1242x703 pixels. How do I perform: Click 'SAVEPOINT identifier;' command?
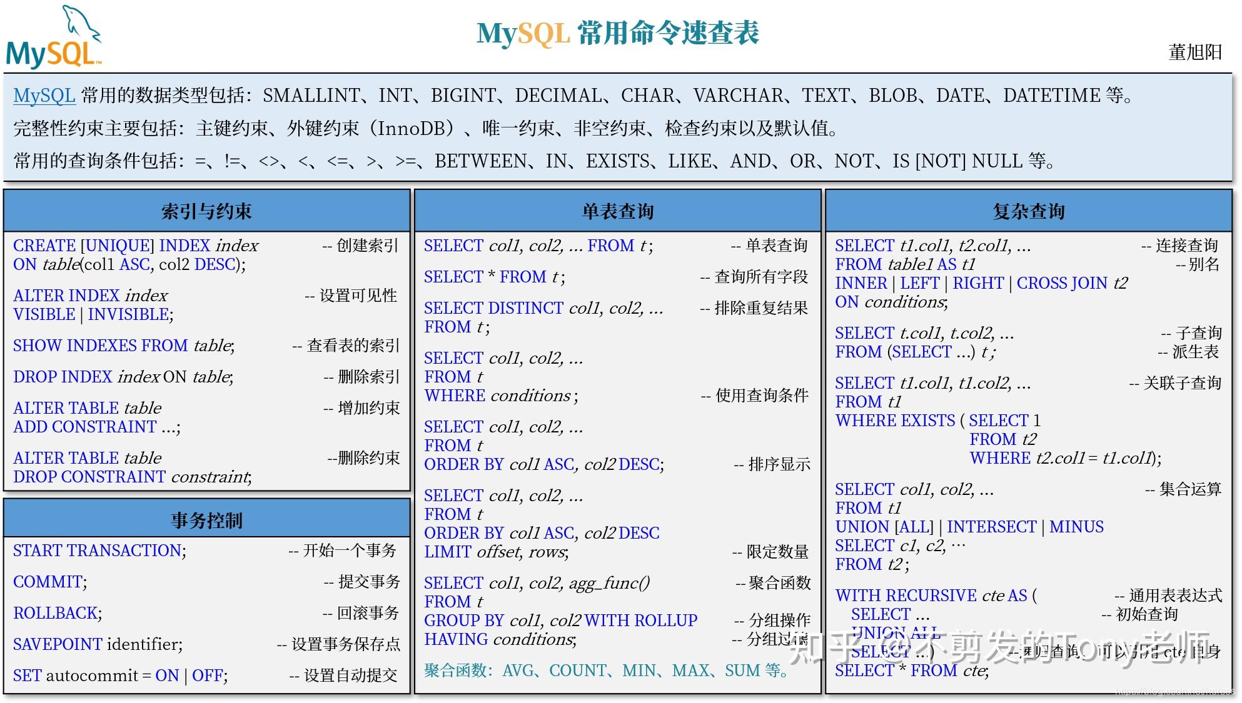tap(98, 644)
